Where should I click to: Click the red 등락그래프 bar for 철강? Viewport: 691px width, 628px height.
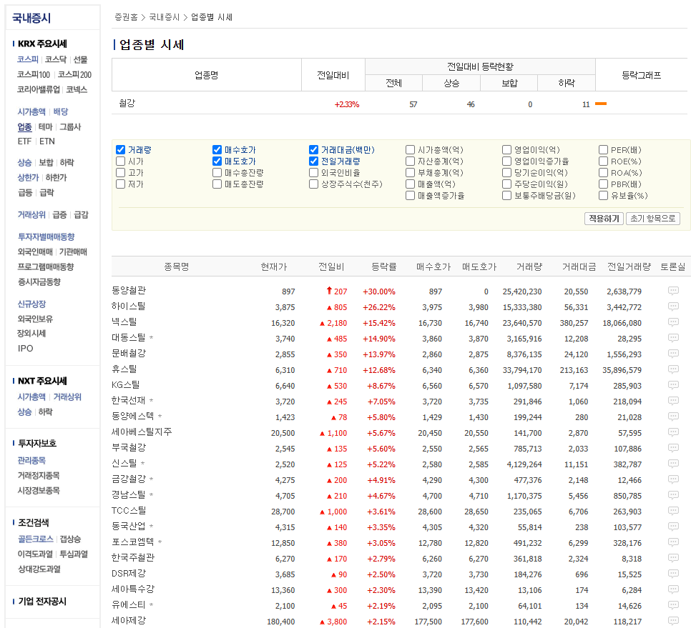tap(601, 104)
